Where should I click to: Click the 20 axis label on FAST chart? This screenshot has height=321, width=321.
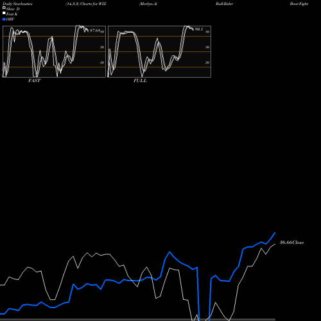coord(102,62)
